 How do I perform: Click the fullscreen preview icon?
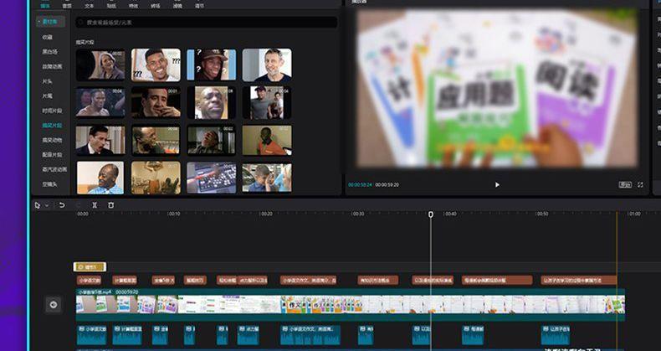641,184
